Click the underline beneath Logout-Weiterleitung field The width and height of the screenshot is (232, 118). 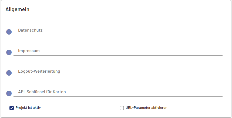click(x=118, y=76)
